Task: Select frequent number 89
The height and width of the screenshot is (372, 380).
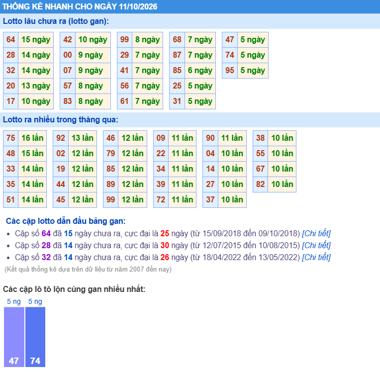Action: tap(111, 184)
